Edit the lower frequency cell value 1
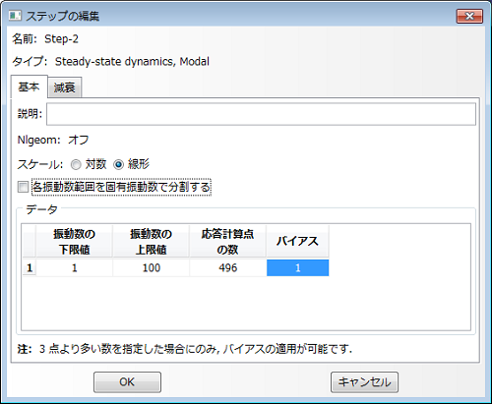492x404 pixels. point(75,268)
